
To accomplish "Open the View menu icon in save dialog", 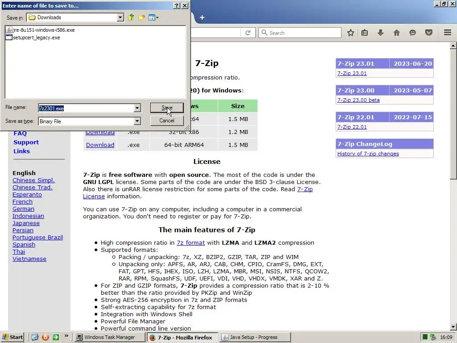I will [154, 17].
